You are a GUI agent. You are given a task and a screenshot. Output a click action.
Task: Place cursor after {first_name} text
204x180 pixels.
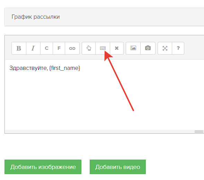(80, 68)
